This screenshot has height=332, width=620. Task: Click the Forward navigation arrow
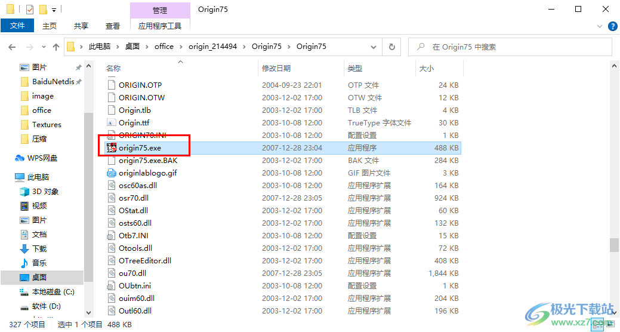click(30, 47)
